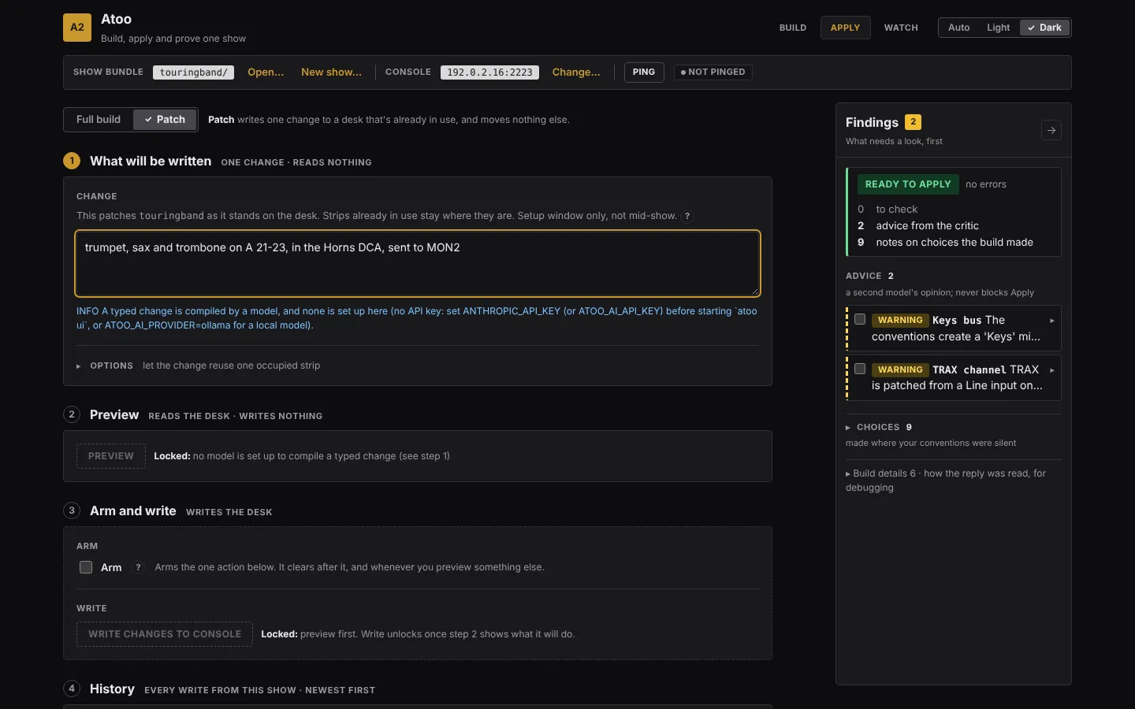This screenshot has height=709, width=1135.
Task: Open the APPLY tab
Action: click(845, 28)
